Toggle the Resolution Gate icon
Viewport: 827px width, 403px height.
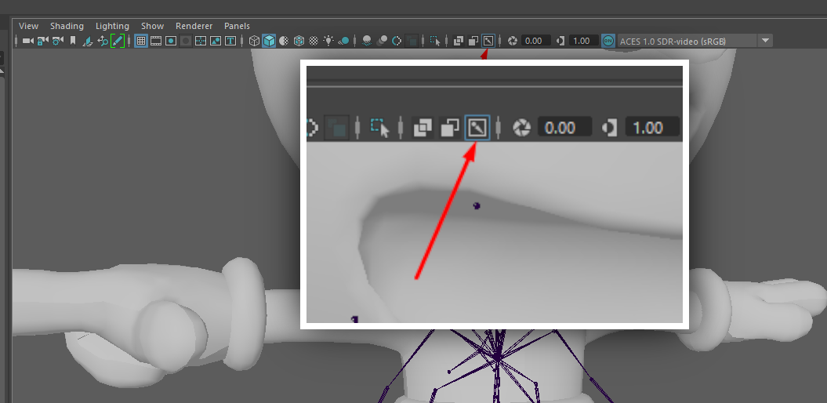(170, 41)
